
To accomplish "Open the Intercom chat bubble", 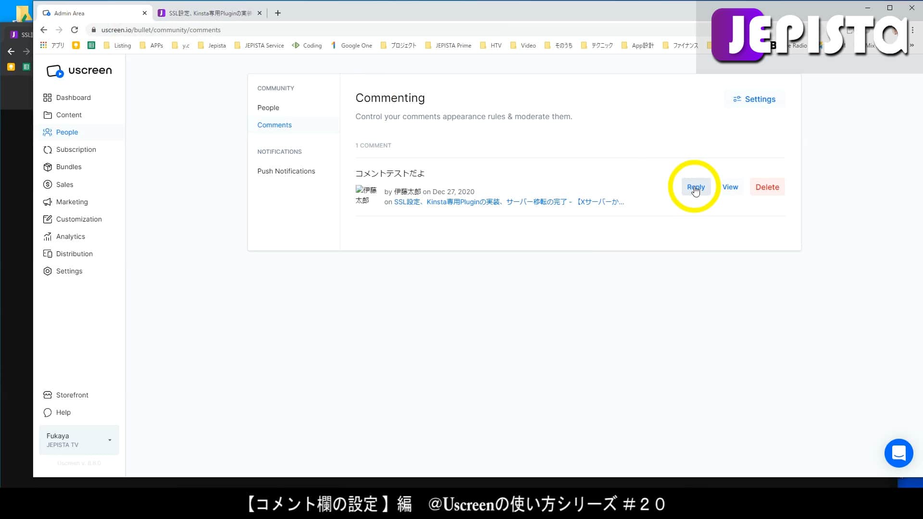I will pos(898,453).
